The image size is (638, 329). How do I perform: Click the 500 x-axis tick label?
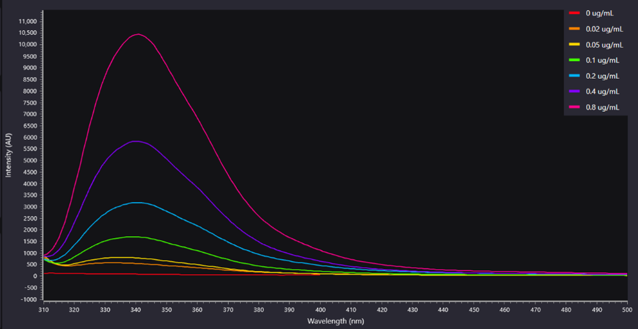[x=627, y=310]
